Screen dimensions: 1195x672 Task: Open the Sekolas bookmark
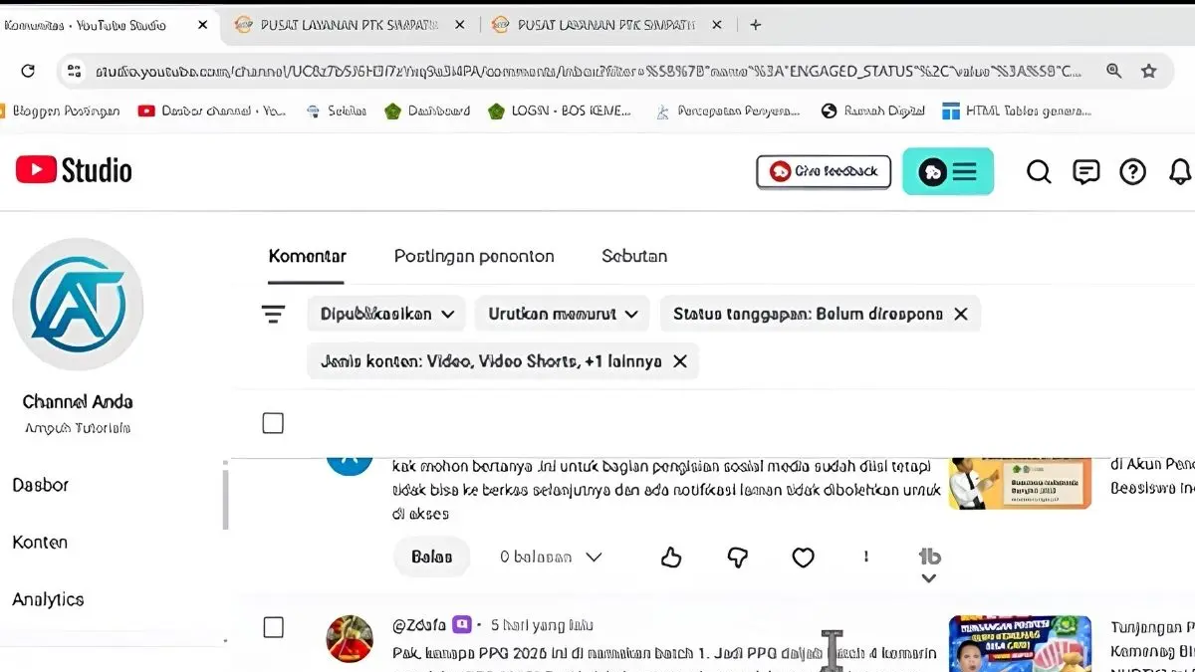[x=336, y=112]
